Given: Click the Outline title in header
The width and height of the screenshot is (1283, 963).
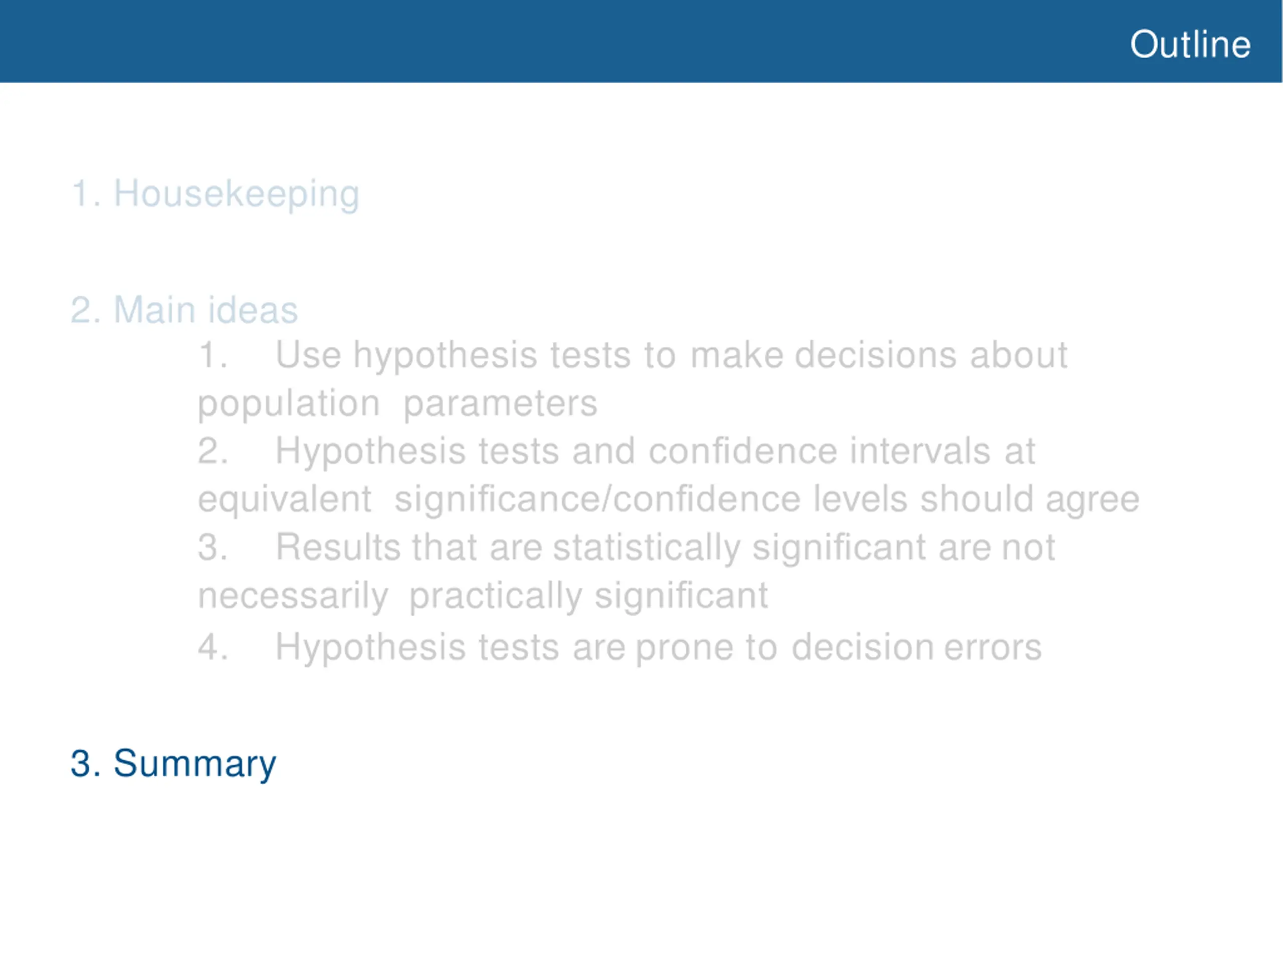Looking at the screenshot, I should coord(1190,44).
